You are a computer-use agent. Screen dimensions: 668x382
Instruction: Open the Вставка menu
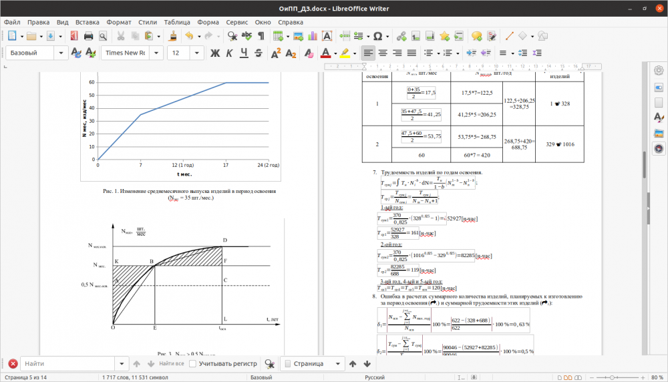click(x=88, y=22)
